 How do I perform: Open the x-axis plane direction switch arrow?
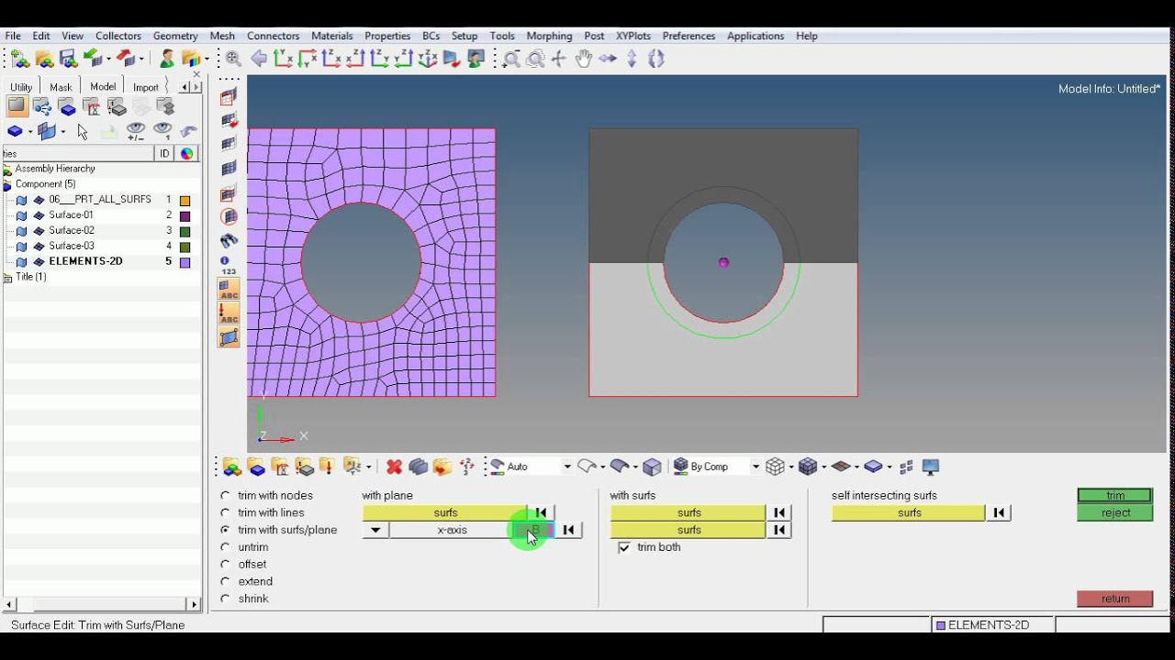(375, 530)
